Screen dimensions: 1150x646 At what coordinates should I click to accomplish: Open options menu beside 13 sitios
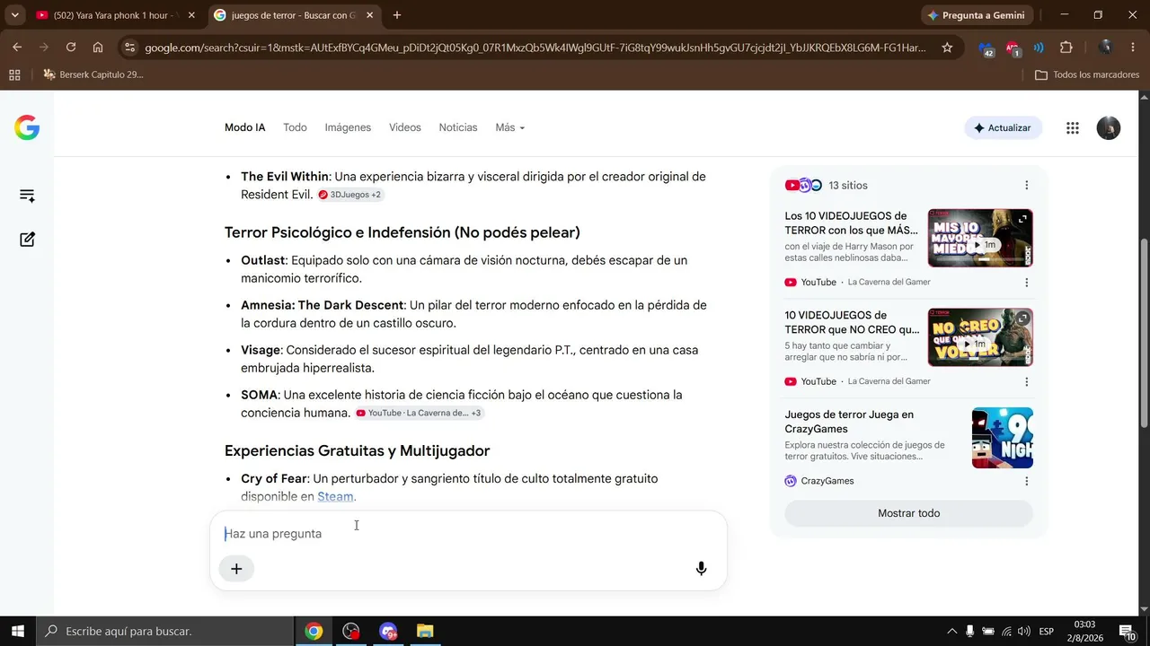[x=1027, y=186]
